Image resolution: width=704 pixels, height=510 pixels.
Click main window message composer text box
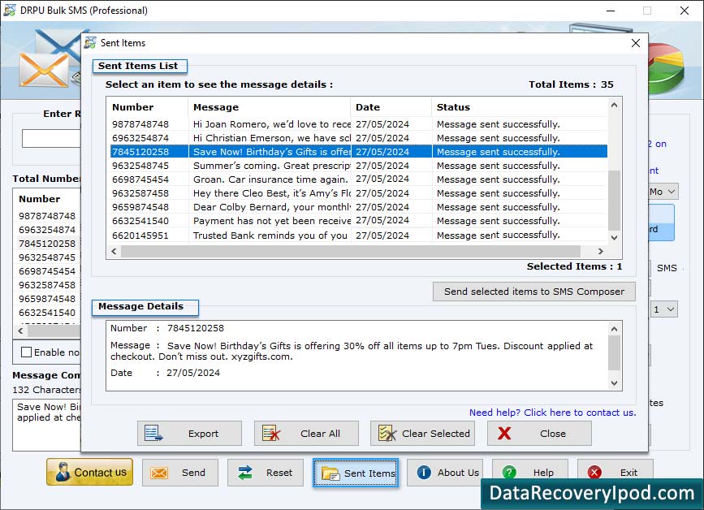tap(47, 426)
